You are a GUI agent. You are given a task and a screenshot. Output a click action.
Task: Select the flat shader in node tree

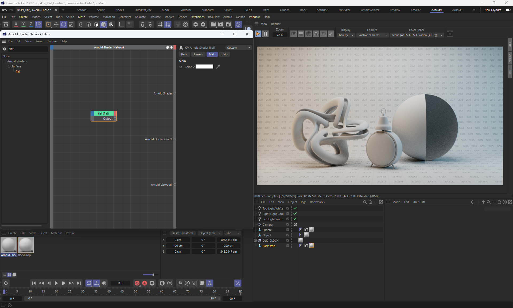pyautogui.click(x=18, y=71)
